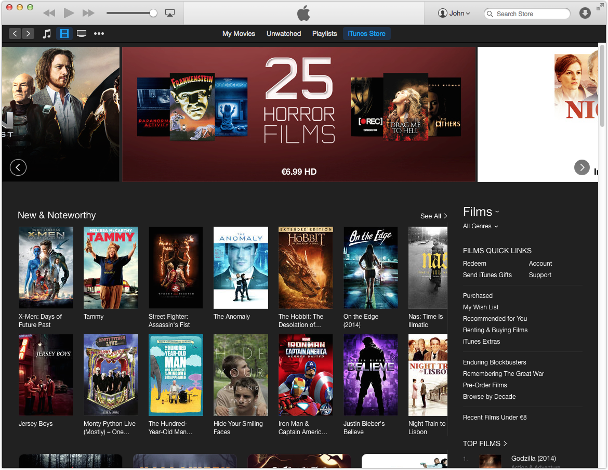Click See All for New & Noteworthy

[x=433, y=216]
